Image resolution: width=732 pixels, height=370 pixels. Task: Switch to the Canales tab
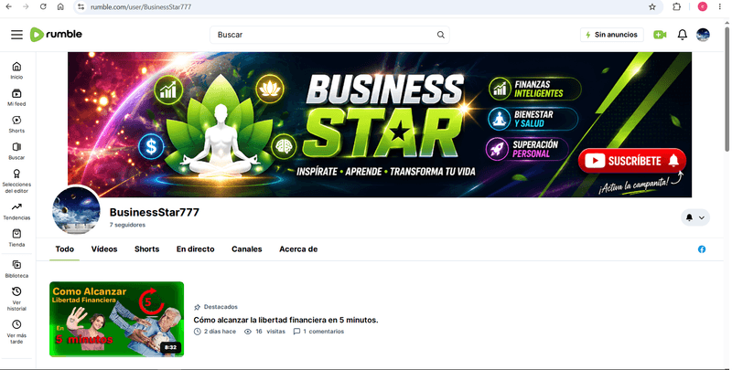(246, 249)
